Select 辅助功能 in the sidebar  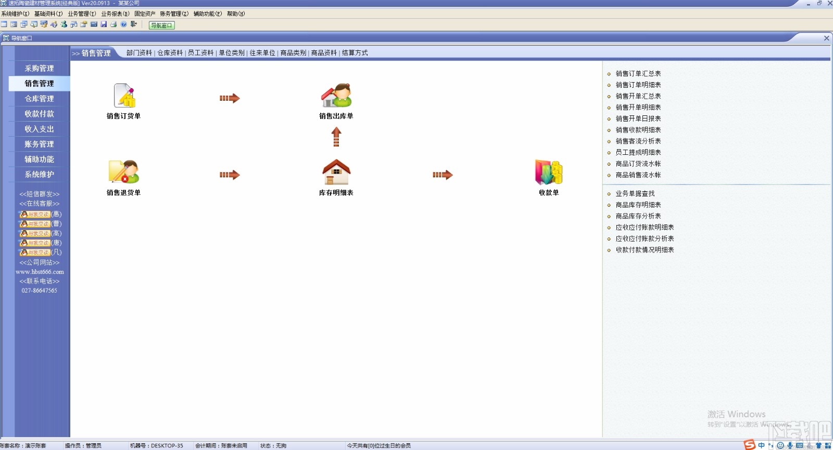(40, 160)
